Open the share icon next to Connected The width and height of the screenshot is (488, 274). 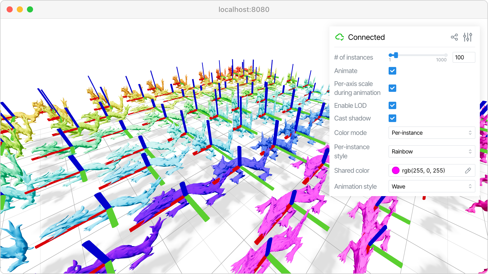tap(454, 37)
